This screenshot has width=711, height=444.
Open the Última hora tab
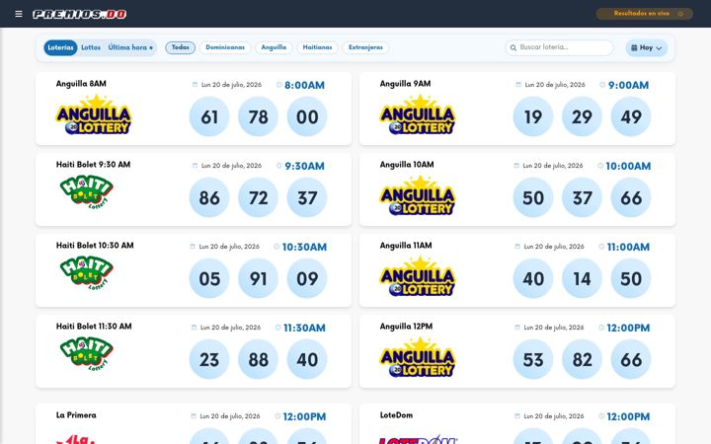[x=130, y=47]
